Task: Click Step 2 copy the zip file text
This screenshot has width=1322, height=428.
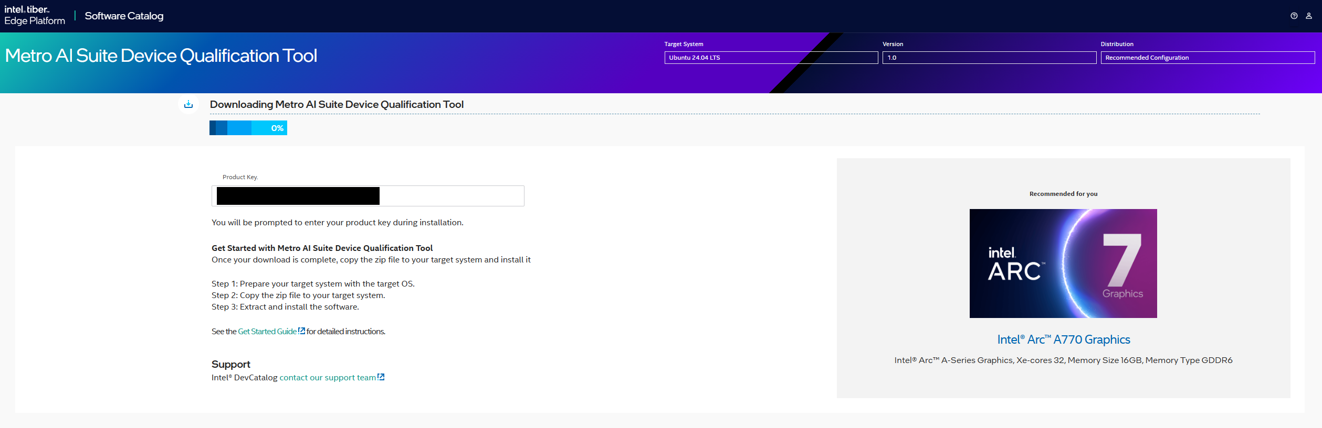Action: tap(298, 295)
